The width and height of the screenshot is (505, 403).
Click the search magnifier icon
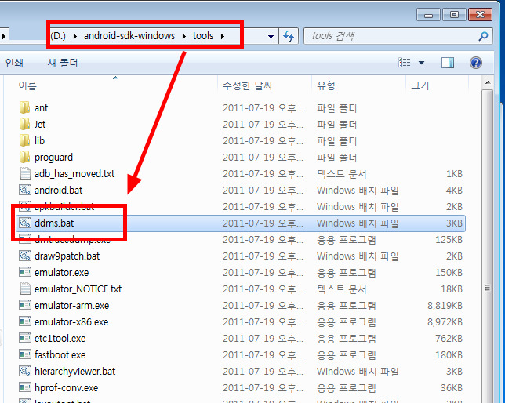click(x=483, y=36)
